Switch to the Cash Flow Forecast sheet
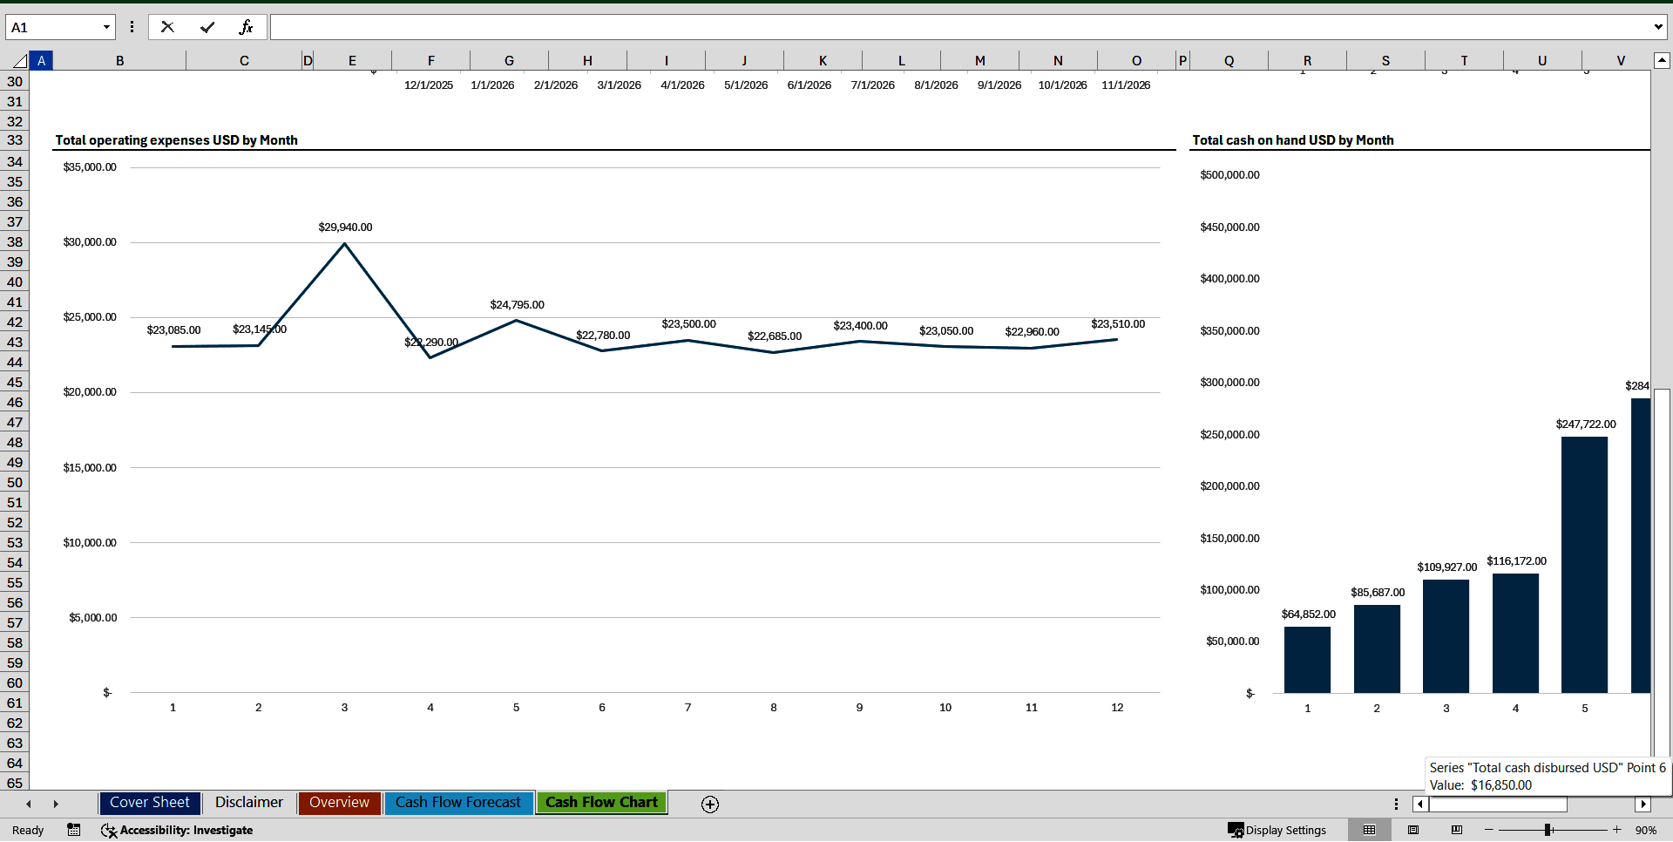The width and height of the screenshot is (1673, 842). click(x=458, y=803)
